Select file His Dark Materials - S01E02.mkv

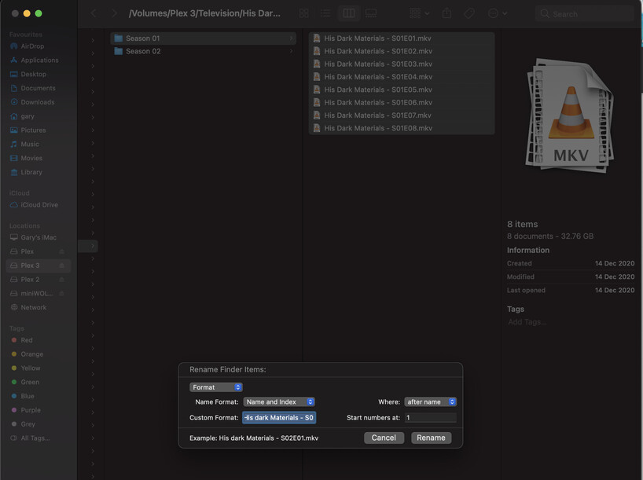[401, 51]
